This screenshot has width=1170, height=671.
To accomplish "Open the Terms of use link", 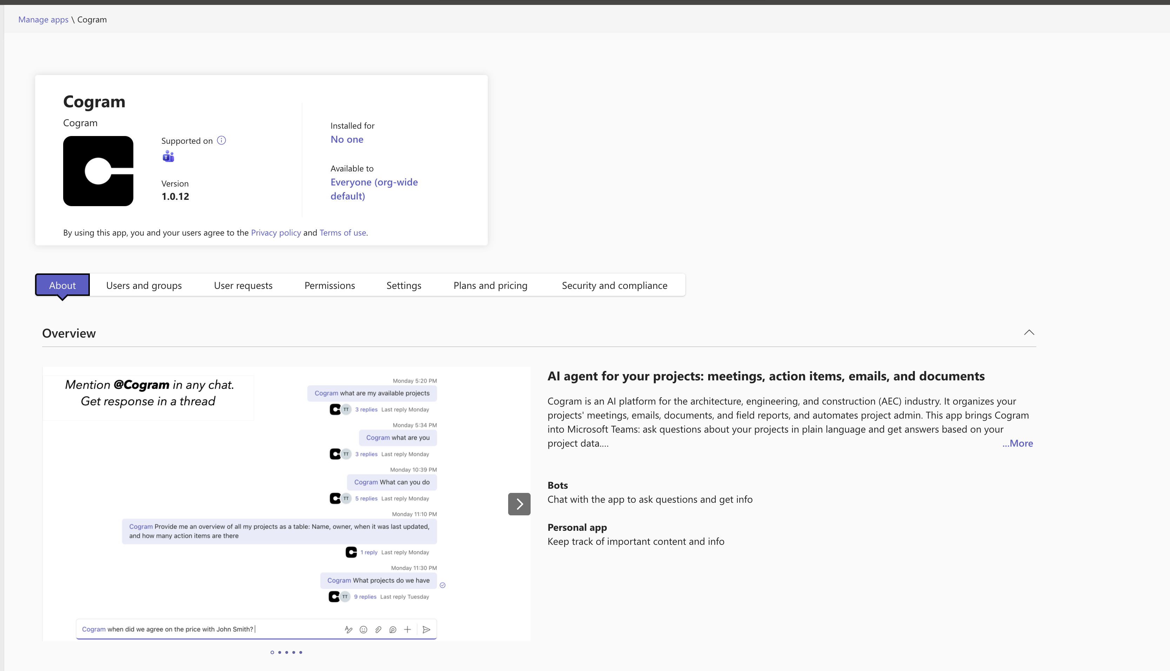I will pyautogui.click(x=343, y=233).
